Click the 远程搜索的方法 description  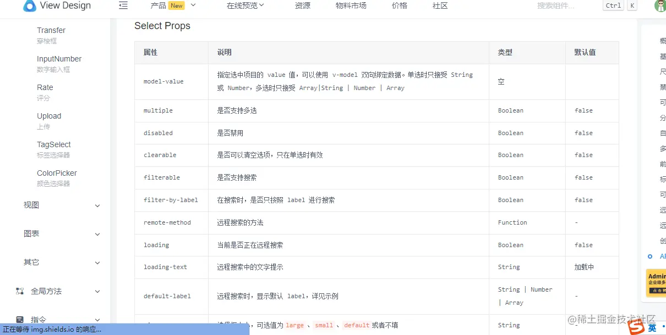tap(240, 222)
